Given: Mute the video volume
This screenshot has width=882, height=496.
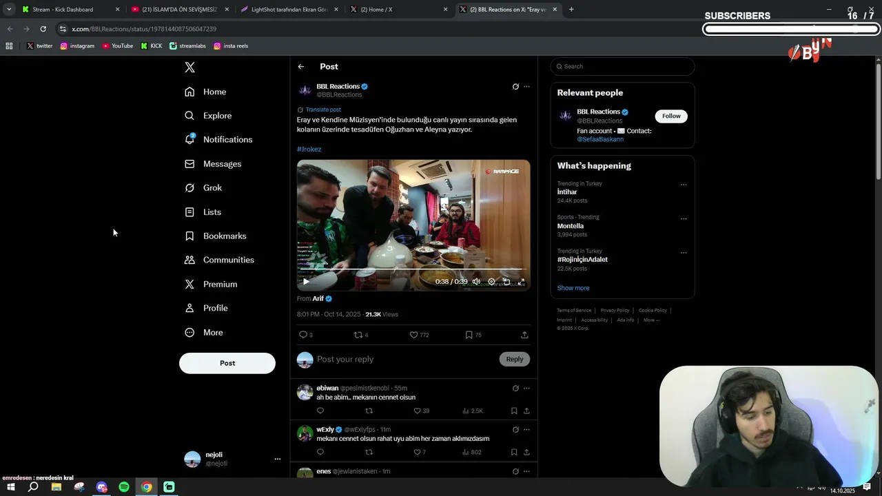Looking at the screenshot, I should tap(476, 281).
